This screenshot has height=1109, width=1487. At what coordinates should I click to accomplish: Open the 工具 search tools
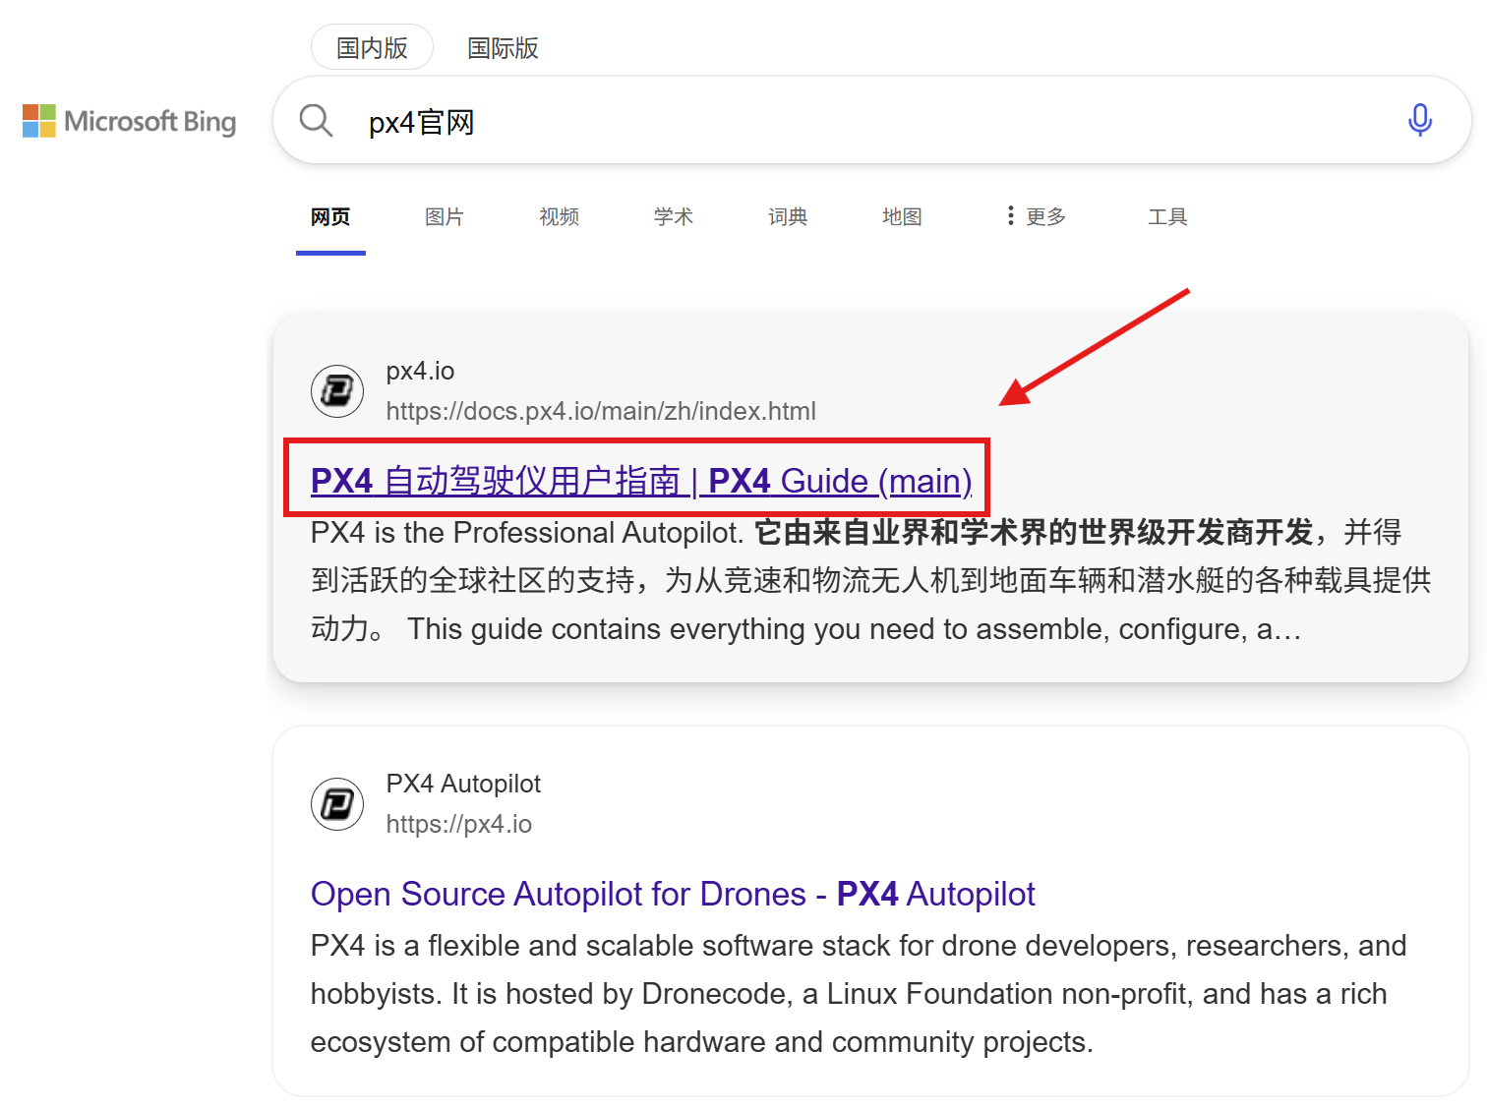(1167, 216)
